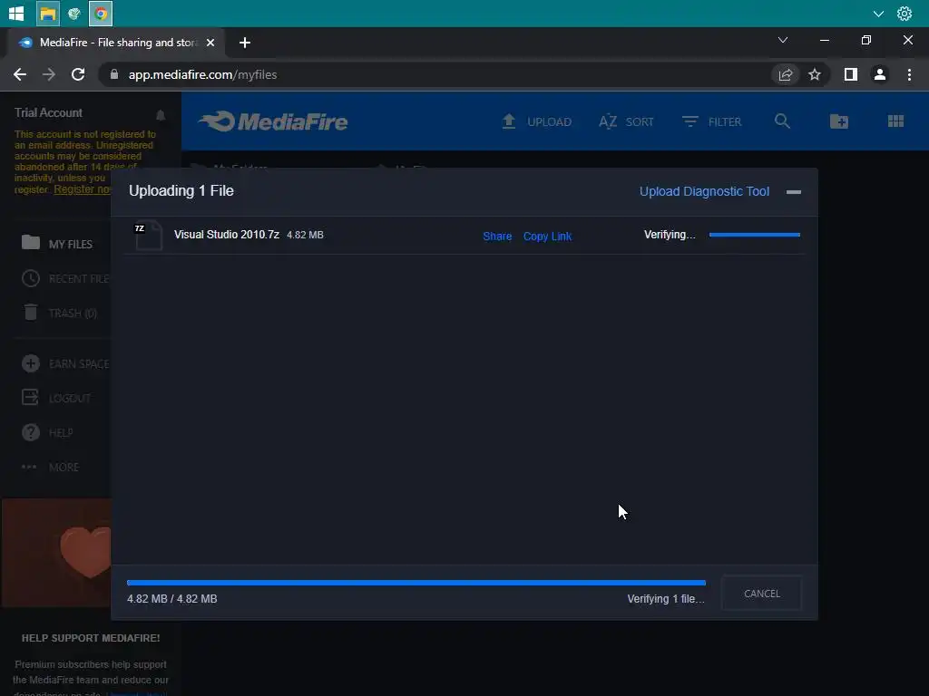Open the FILTER options
Image resolution: width=929 pixels, height=696 pixels.
711,121
